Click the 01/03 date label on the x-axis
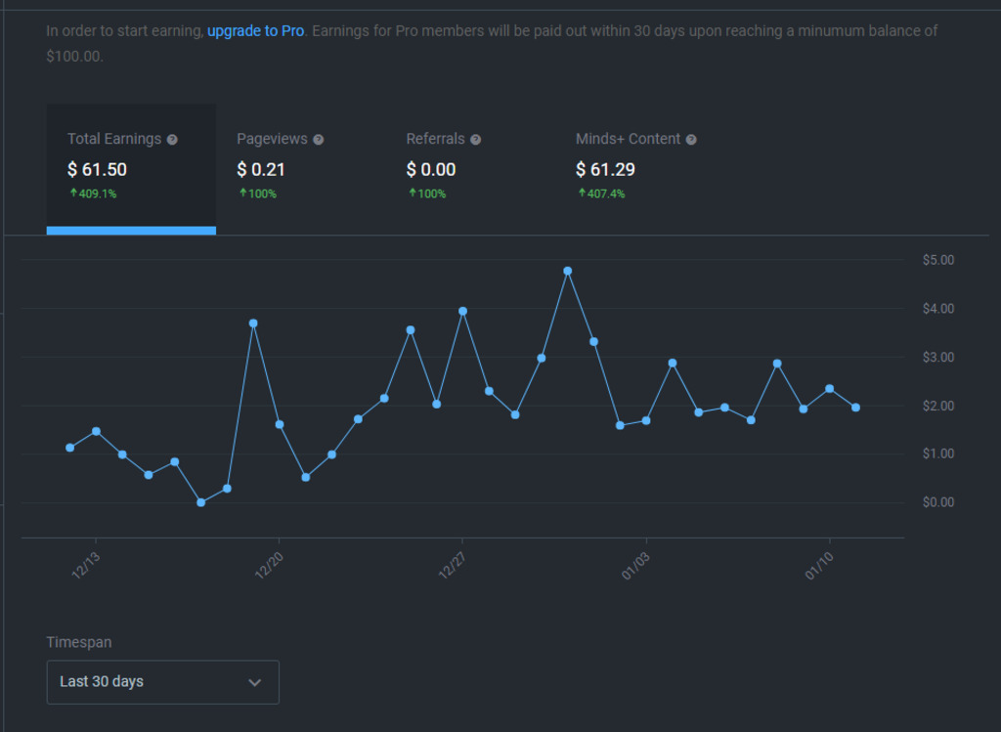Image resolution: width=1001 pixels, height=732 pixels. [633, 567]
